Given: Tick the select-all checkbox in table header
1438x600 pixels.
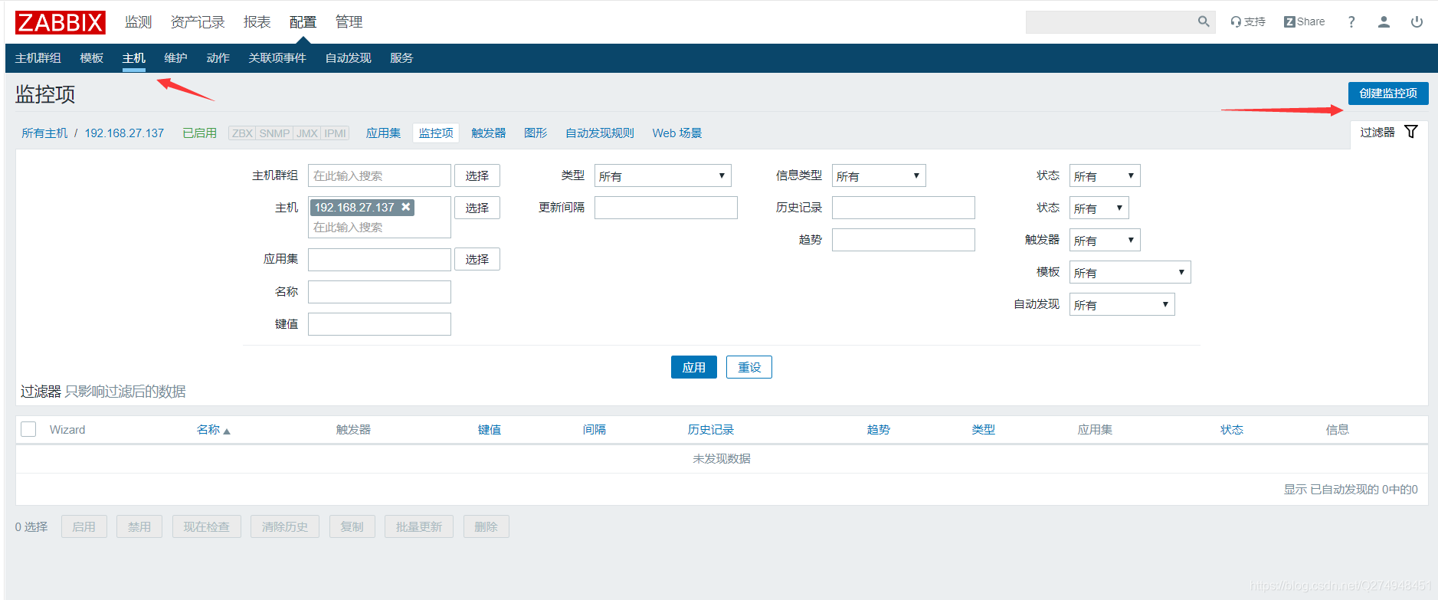Looking at the screenshot, I should click(28, 429).
